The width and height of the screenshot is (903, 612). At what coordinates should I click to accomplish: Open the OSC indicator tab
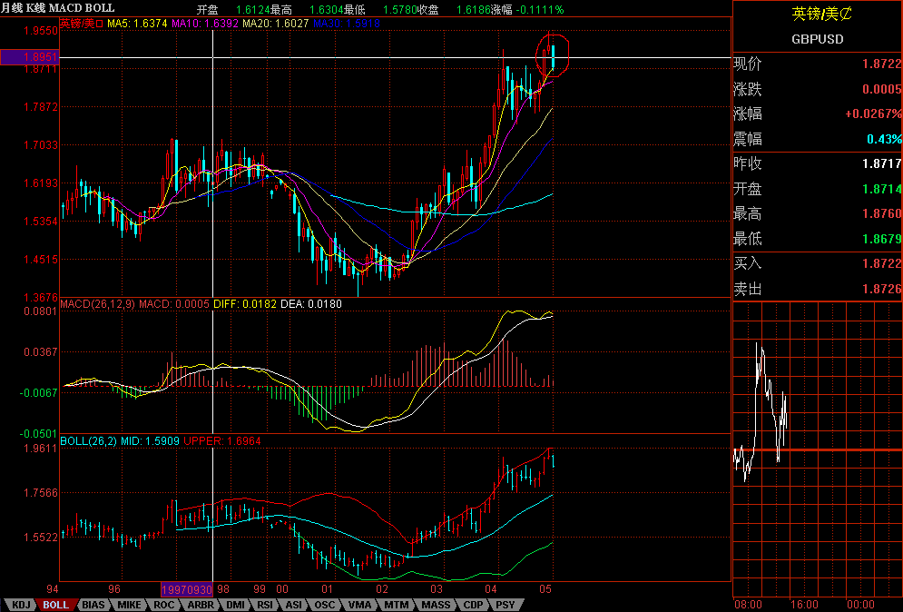point(324,605)
